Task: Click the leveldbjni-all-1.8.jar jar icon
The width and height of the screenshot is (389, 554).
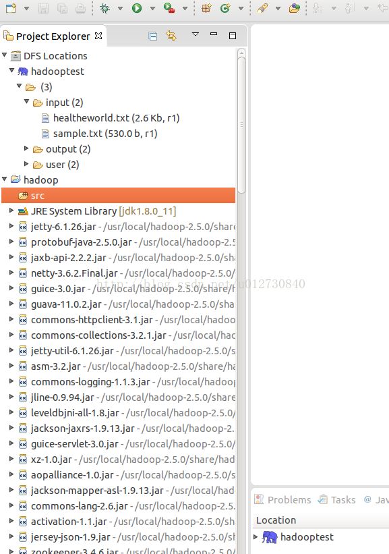Action: tap(23, 413)
